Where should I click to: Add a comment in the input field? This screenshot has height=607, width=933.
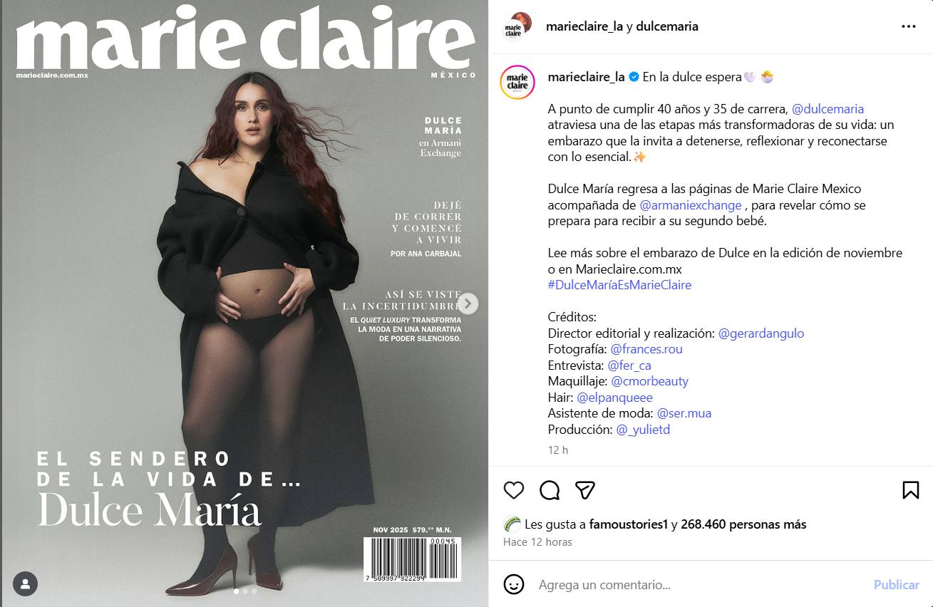click(x=699, y=585)
